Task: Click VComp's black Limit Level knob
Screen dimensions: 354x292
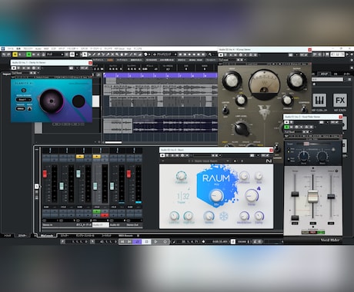Action: (242, 129)
